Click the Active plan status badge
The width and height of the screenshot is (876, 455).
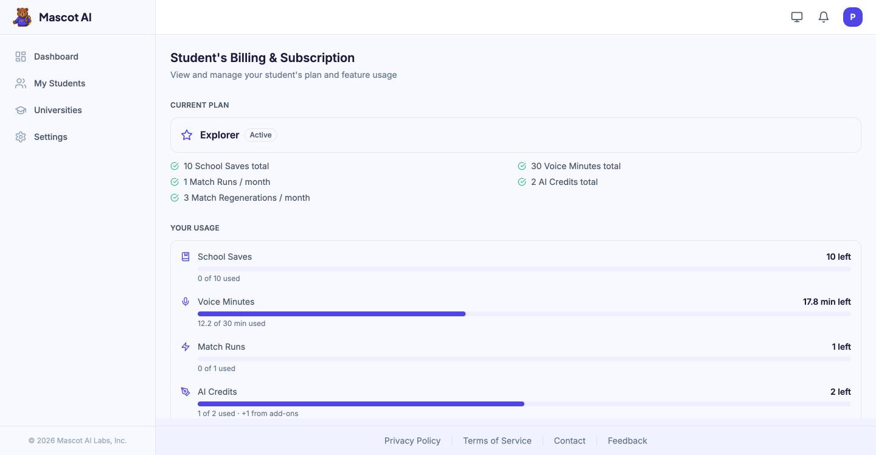(x=260, y=135)
